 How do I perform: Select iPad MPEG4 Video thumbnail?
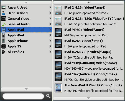pos(58,32)
